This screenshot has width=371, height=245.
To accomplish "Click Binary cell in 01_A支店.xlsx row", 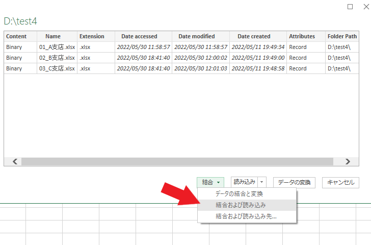I will click(20, 47).
